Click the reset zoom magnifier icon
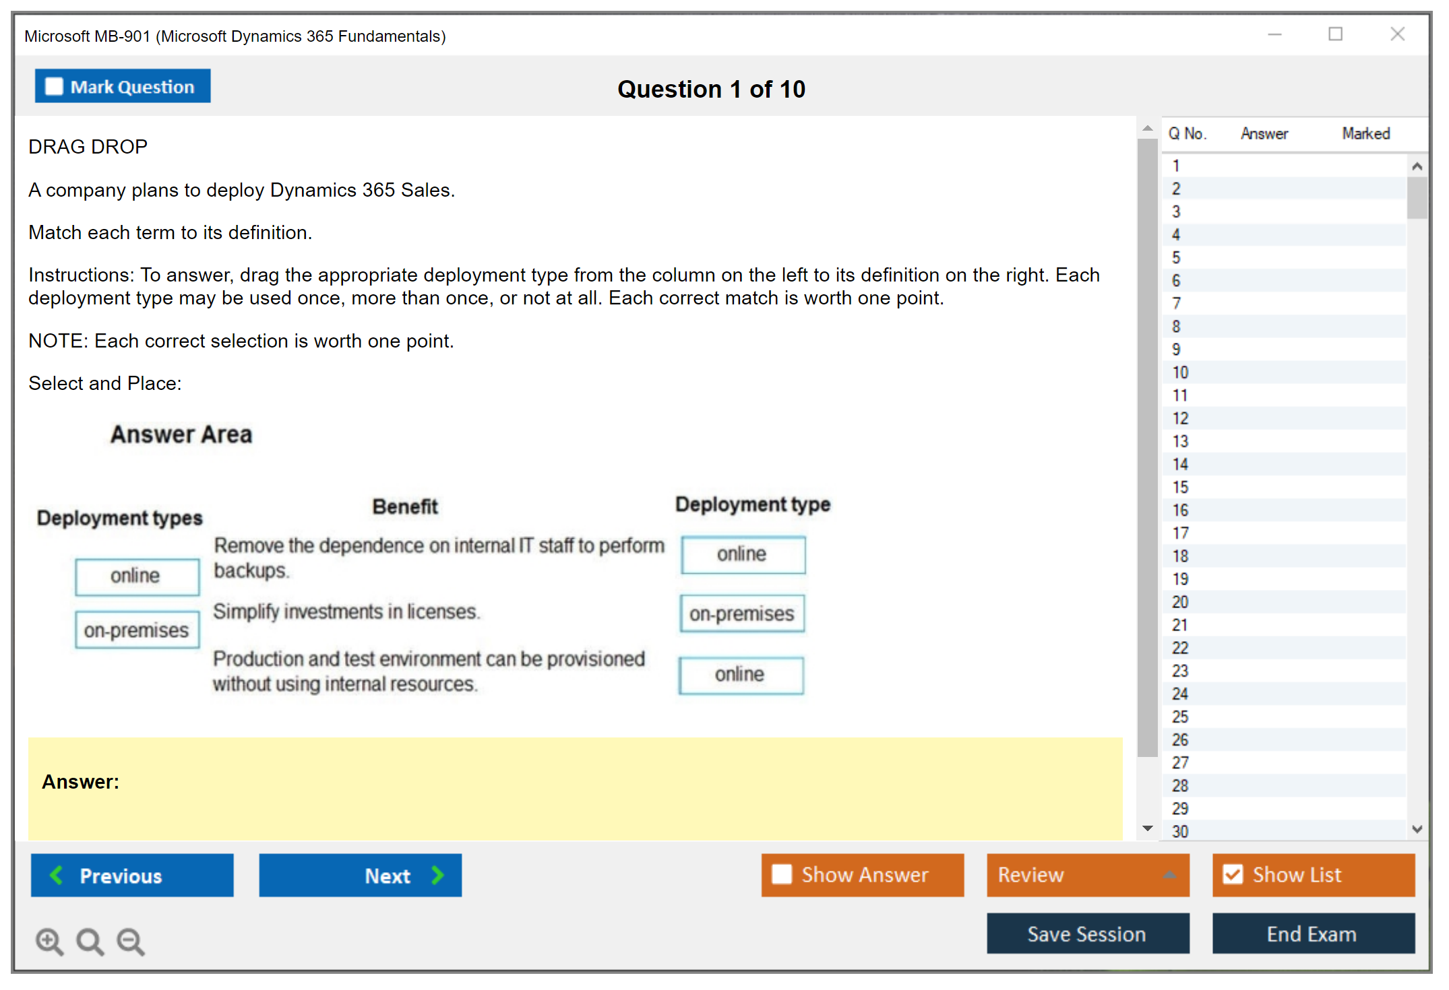The width and height of the screenshot is (1449, 990). coord(89,940)
